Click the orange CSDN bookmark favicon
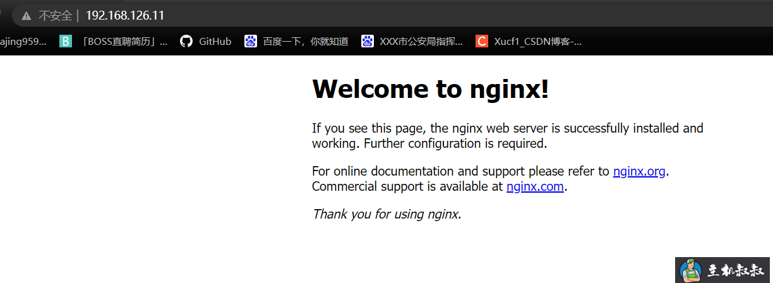 (x=482, y=42)
